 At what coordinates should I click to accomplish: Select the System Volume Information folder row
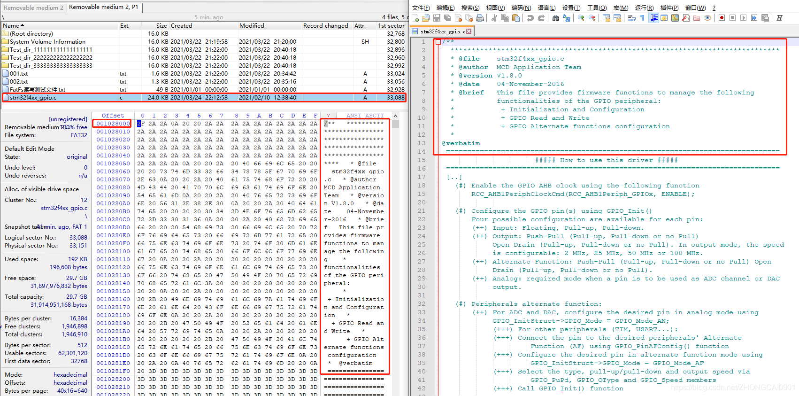pyautogui.click(x=204, y=42)
